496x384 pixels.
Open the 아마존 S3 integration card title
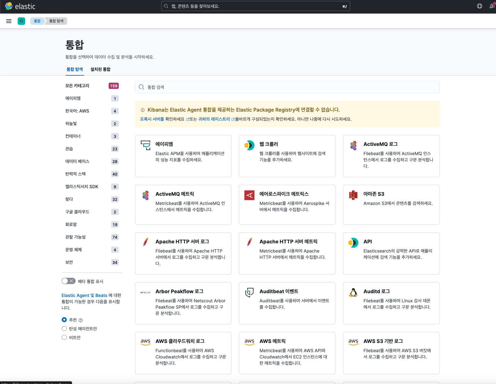pos(374,194)
